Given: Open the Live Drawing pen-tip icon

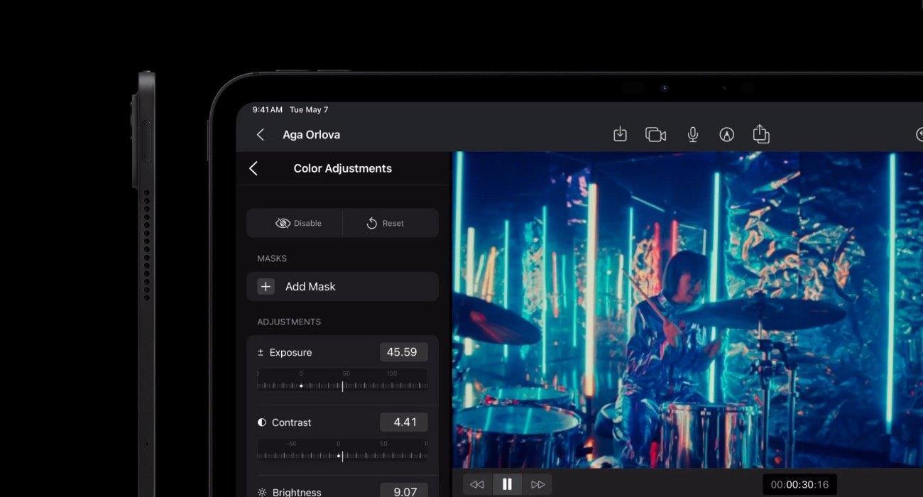Looking at the screenshot, I should pyautogui.click(x=726, y=134).
